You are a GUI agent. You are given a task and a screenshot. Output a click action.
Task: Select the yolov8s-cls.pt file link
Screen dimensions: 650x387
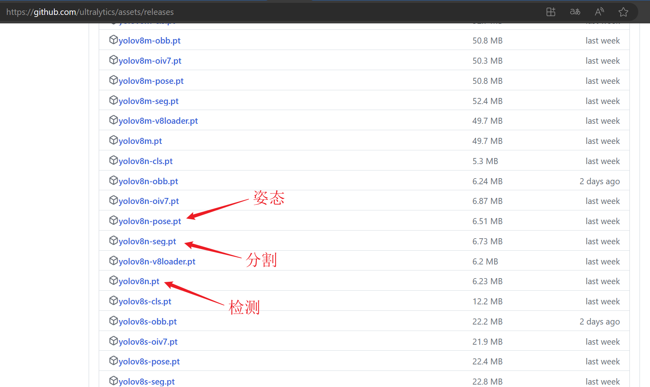[x=145, y=302]
